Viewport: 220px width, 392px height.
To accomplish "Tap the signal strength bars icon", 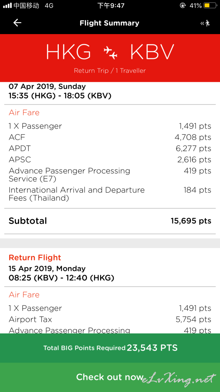I will tap(8, 5).
